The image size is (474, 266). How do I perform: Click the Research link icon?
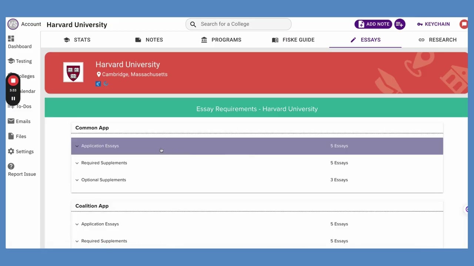click(421, 40)
